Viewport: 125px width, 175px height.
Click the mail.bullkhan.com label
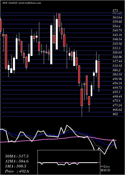29,3
